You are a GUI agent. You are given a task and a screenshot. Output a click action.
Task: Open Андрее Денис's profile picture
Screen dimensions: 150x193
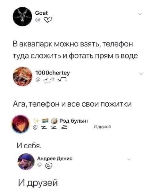26,162
